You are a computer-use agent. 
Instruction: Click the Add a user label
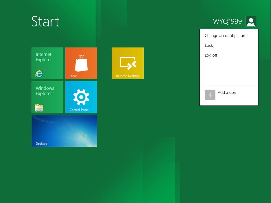point(227,93)
